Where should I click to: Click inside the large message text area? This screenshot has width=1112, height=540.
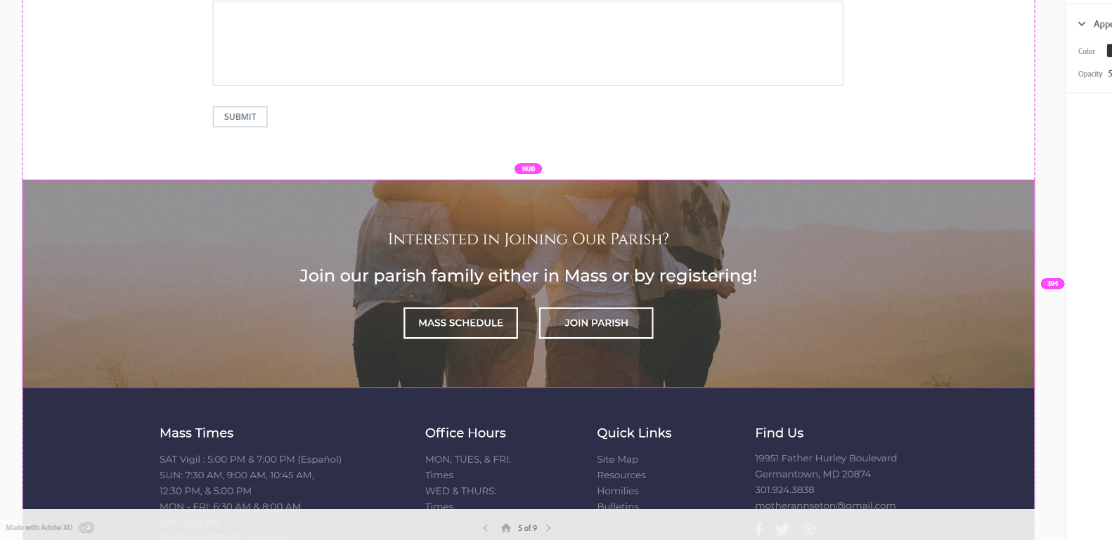tap(528, 43)
